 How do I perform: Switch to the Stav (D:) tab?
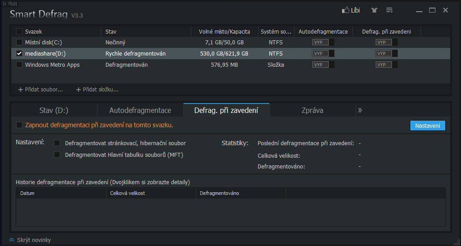coord(54,110)
